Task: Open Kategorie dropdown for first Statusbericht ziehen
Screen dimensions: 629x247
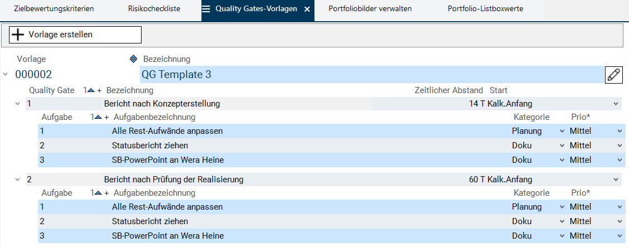Action: click(562, 146)
